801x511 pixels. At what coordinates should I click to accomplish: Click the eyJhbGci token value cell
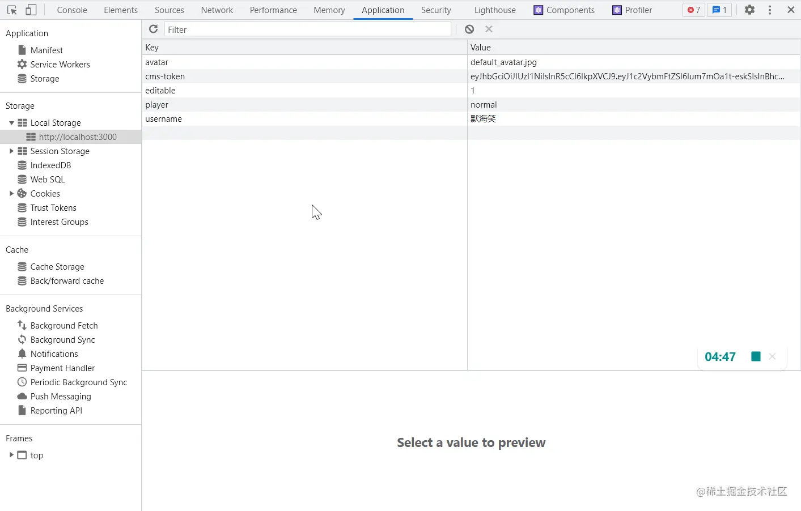point(634,76)
